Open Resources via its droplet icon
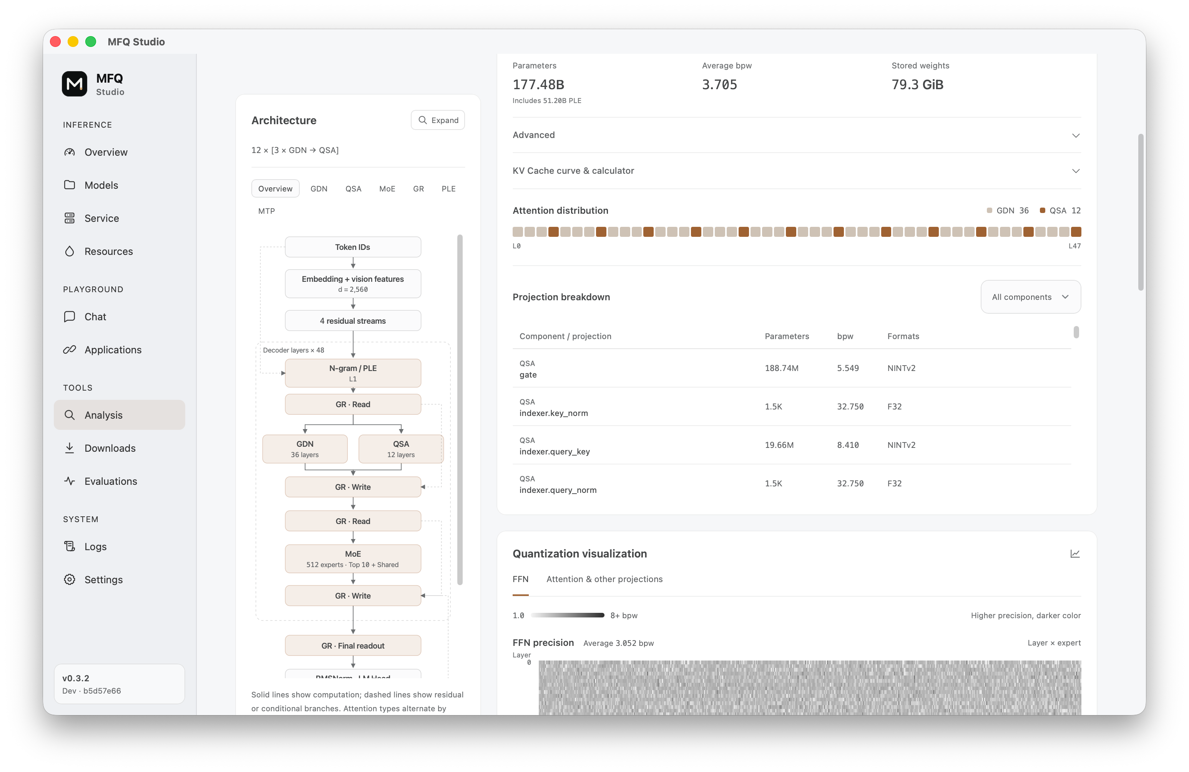The height and width of the screenshot is (772, 1189). point(70,251)
